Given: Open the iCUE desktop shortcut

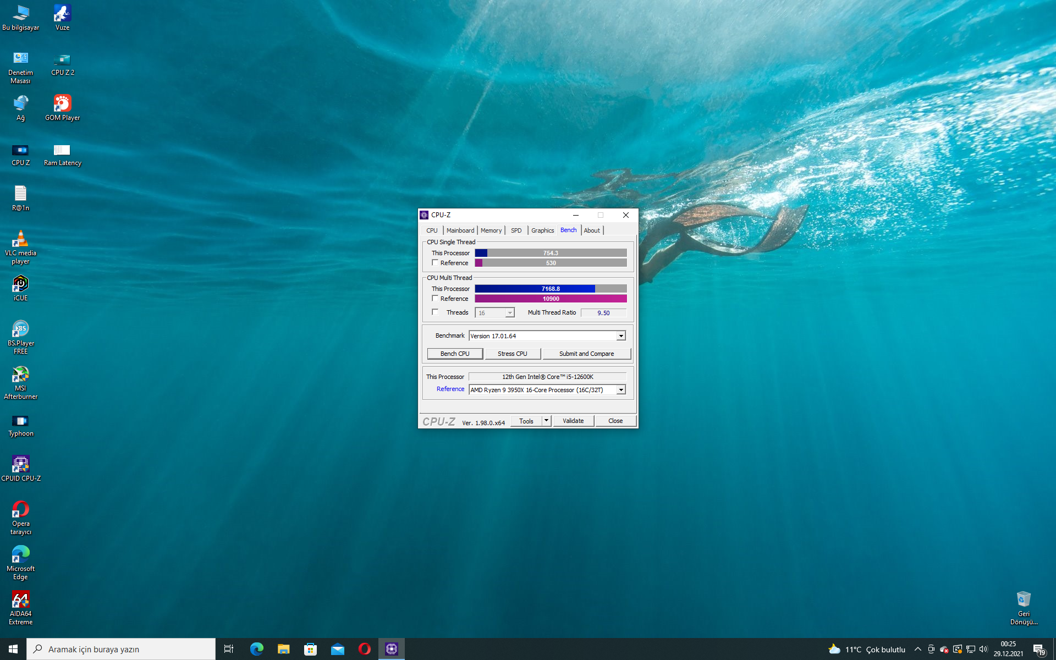Looking at the screenshot, I should coord(20,289).
